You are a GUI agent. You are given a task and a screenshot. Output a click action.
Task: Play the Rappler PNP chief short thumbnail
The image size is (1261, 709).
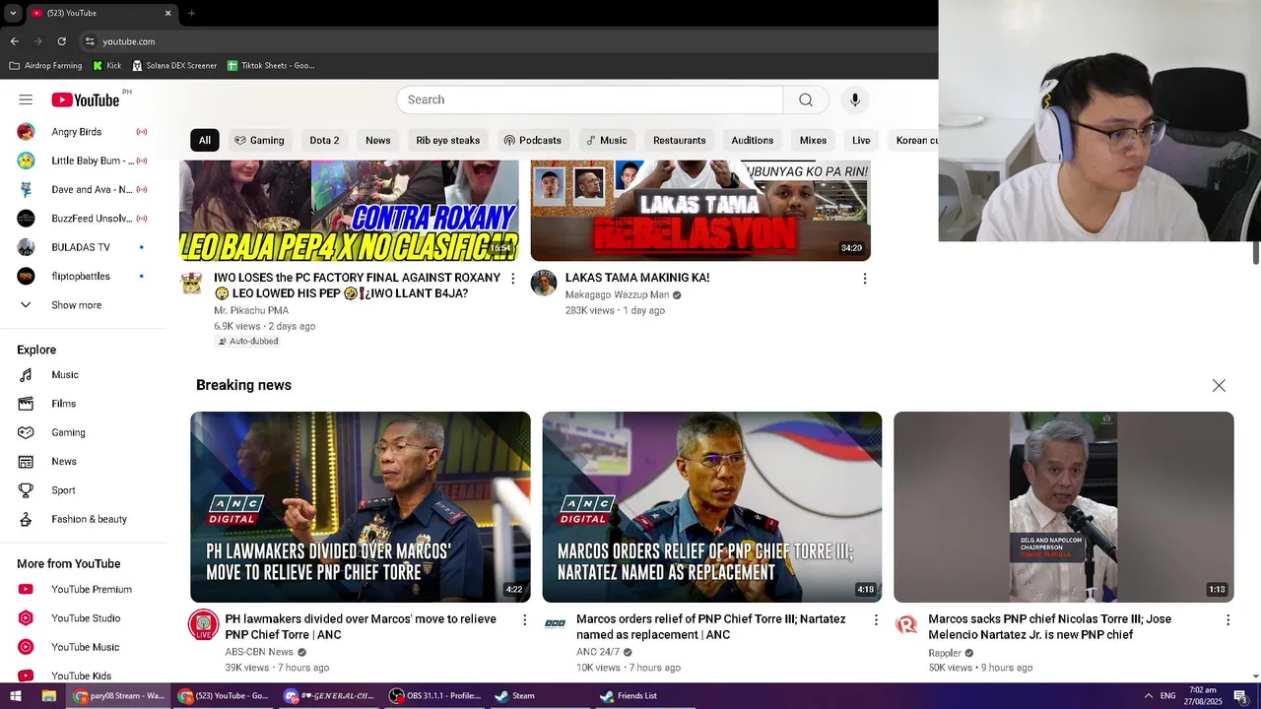coord(1064,506)
